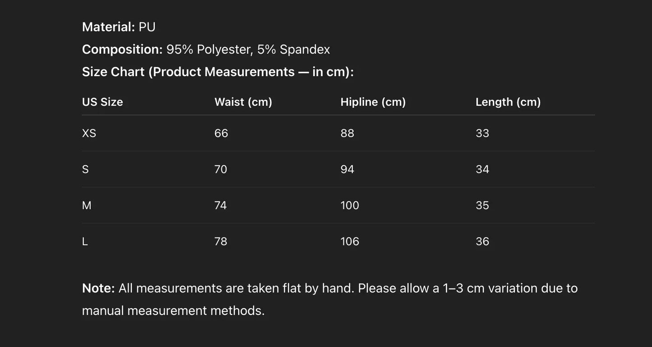Image resolution: width=652 pixels, height=347 pixels.
Task: Click the Composition polyester spandex line
Action: 206,50
